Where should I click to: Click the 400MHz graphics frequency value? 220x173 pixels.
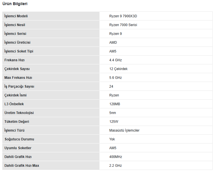coord(116,157)
